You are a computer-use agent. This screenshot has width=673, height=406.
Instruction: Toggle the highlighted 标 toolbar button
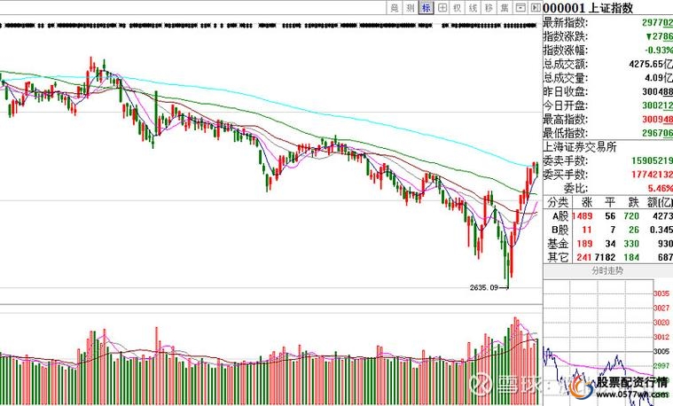(426, 8)
